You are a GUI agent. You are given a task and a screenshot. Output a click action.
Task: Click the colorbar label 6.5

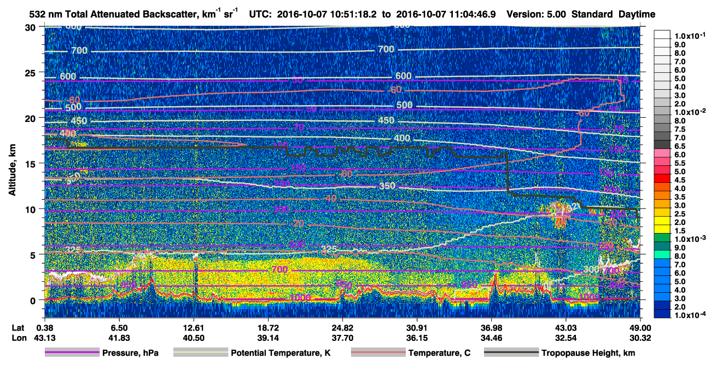[x=681, y=146]
